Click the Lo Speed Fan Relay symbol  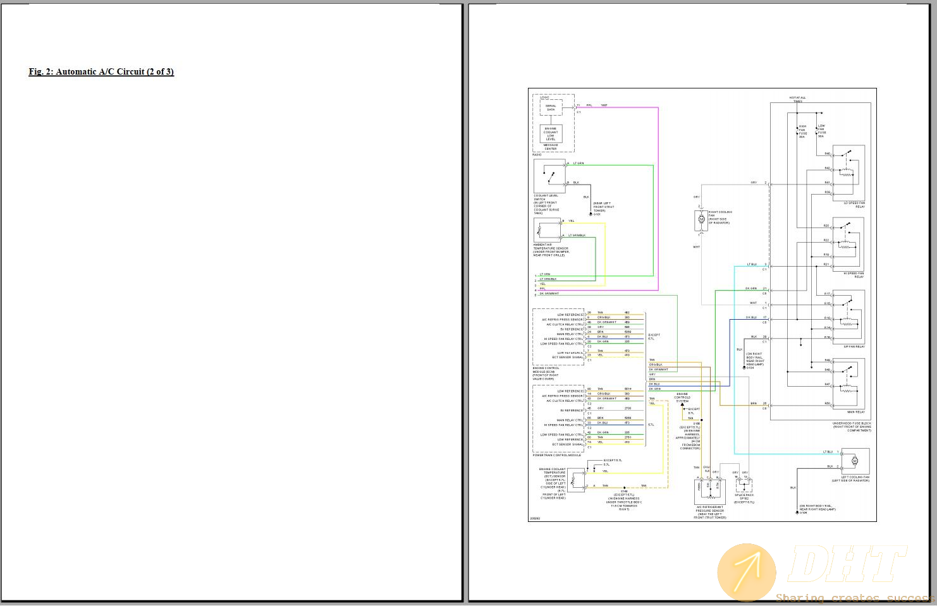pyautogui.click(x=848, y=173)
